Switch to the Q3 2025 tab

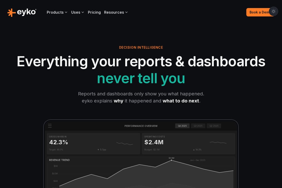click(x=198, y=126)
